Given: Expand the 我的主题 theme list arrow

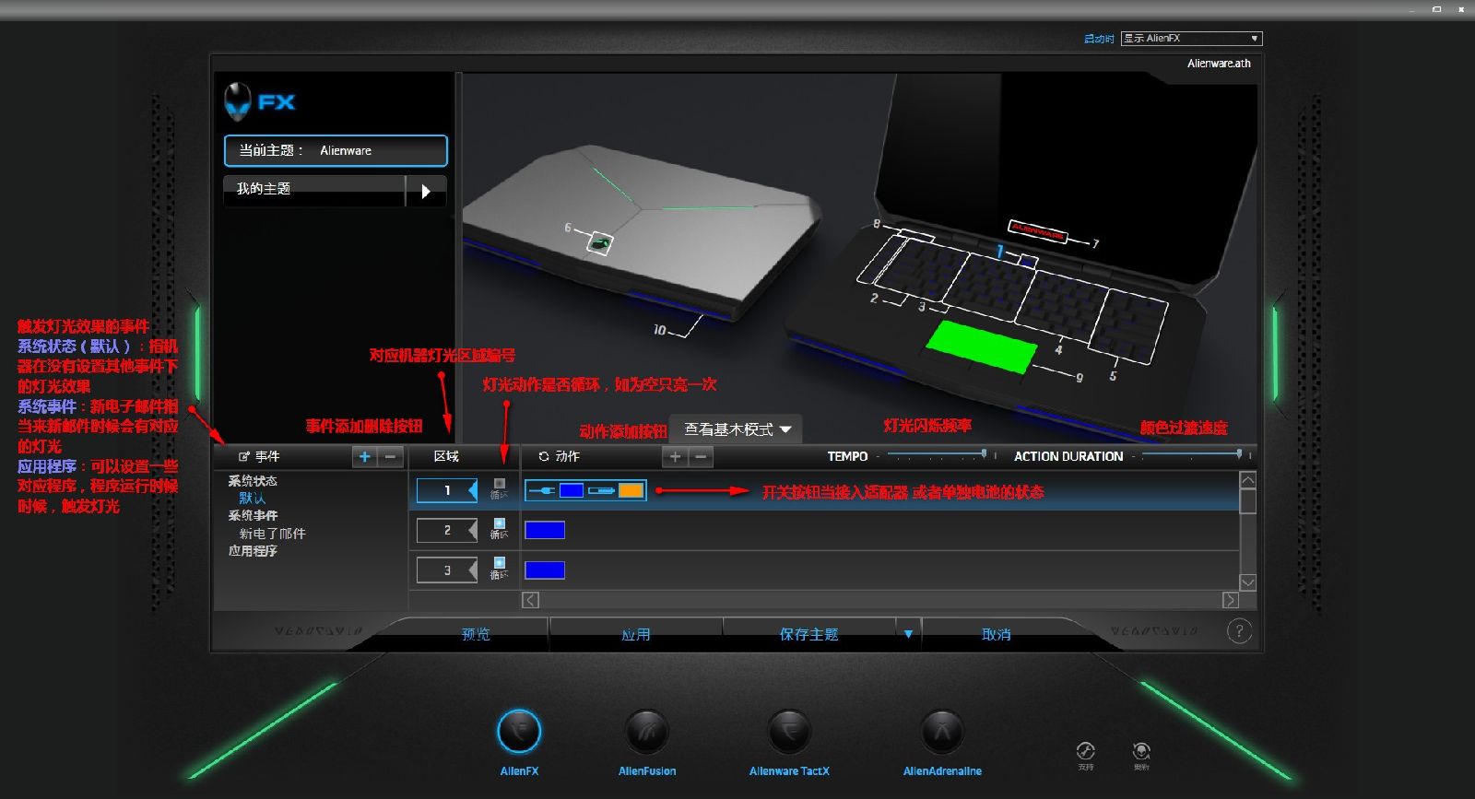Looking at the screenshot, I should [426, 191].
